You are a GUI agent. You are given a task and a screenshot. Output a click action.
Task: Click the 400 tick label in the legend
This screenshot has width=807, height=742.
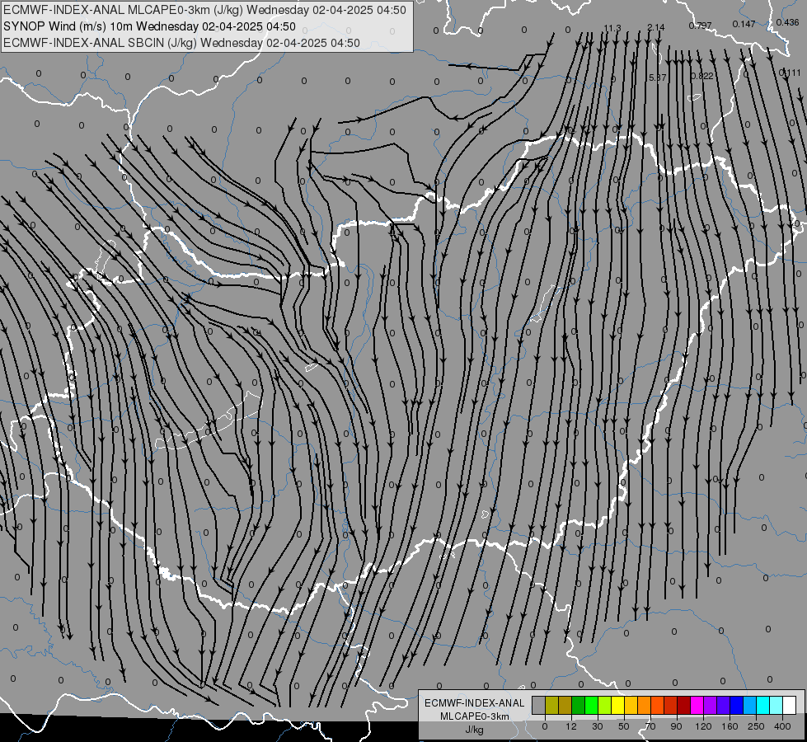782,726
